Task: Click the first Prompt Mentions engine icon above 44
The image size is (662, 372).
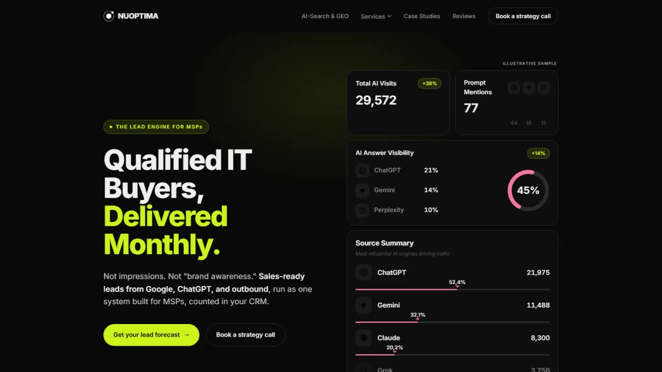Action: (x=514, y=87)
